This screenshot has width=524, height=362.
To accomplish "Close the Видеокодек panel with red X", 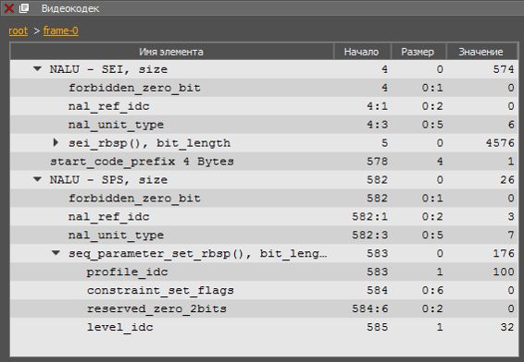I will point(8,8).
